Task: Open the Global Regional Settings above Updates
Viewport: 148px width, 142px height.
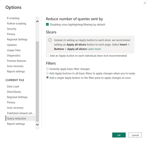Action: (17, 39)
